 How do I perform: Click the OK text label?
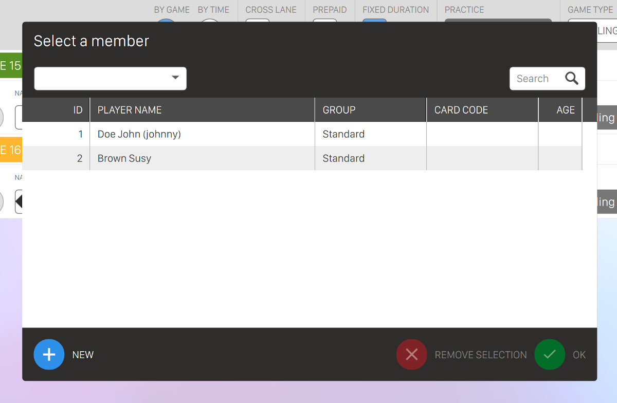click(579, 355)
